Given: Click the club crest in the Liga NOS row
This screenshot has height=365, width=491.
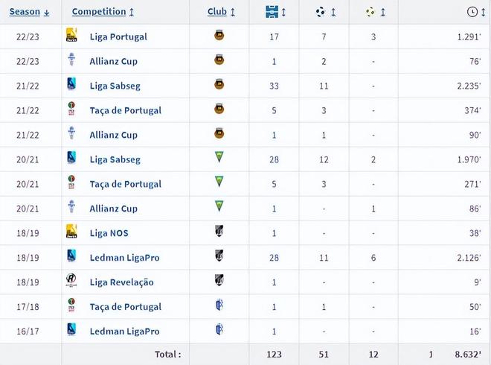Looking at the screenshot, I should click(x=219, y=233).
